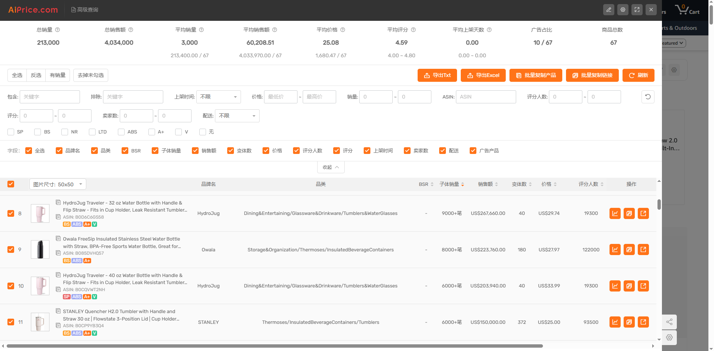Click the 包含 keyword input field
Viewport: 714px width, 351px height.
50,97
